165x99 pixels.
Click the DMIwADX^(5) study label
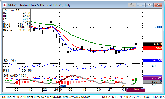[15, 76]
